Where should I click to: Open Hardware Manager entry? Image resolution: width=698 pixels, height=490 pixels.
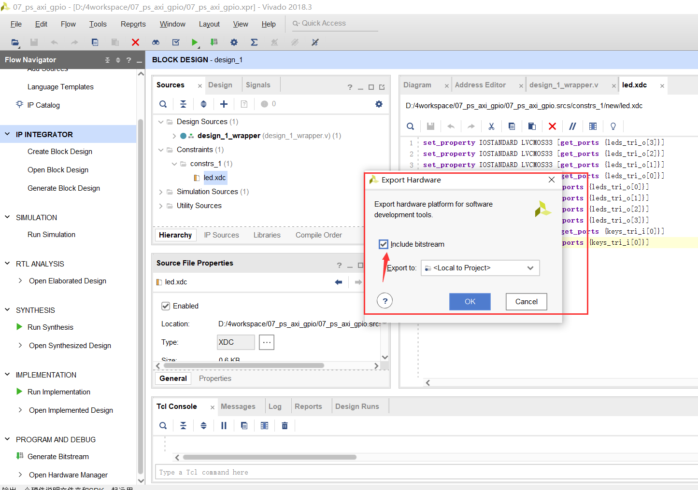(68, 475)
